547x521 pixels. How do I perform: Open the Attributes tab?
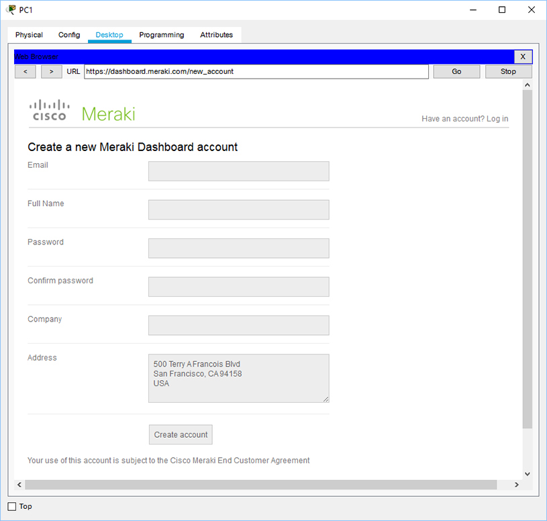click(x=216, y=35)
